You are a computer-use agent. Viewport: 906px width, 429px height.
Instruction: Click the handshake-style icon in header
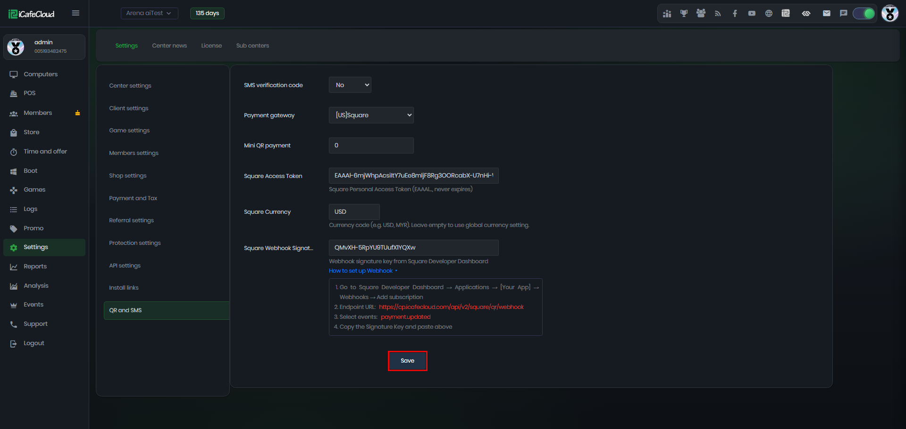click(x=806, y=14)
